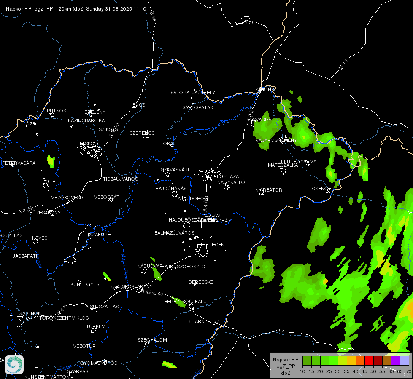Click the BIHARKERESZTES label
The height and width of the screenshot is (379, 413).
click(208, 321)
